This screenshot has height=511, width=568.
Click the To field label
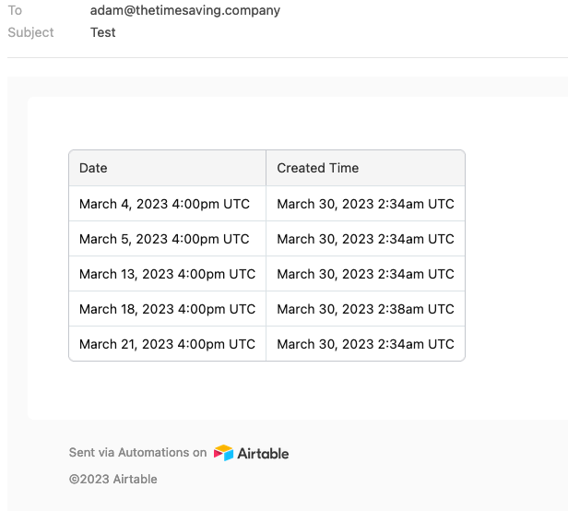click(15, 10)
